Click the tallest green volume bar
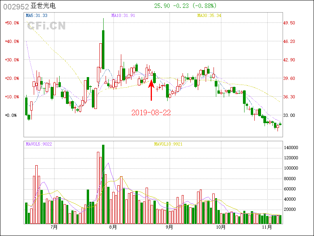The image size is (314, 236). tap(103, 184)
